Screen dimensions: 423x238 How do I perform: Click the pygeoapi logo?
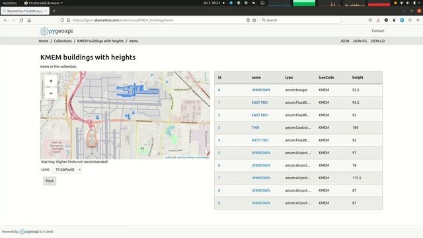pos(56,31)
